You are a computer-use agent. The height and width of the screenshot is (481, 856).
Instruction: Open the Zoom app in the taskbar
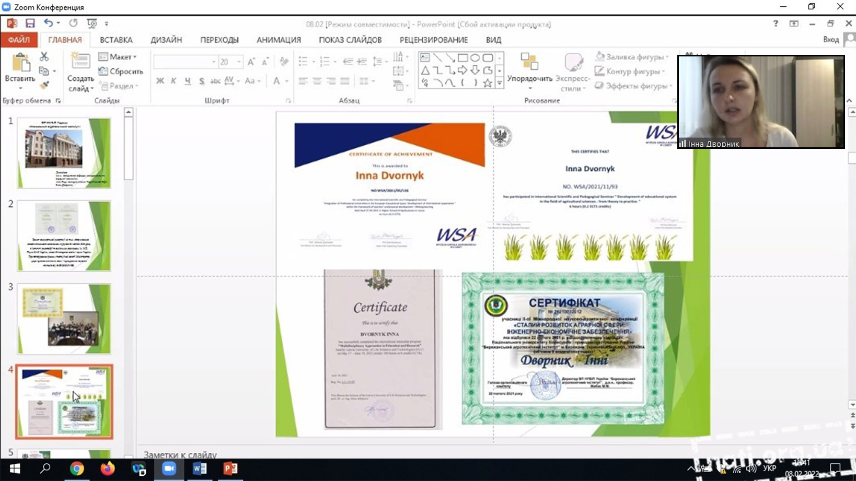click(169, 468)
